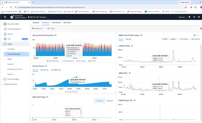Collapse the sidebar with the chevron button
The image size is (202, 123).
click(x=30, y=120)
